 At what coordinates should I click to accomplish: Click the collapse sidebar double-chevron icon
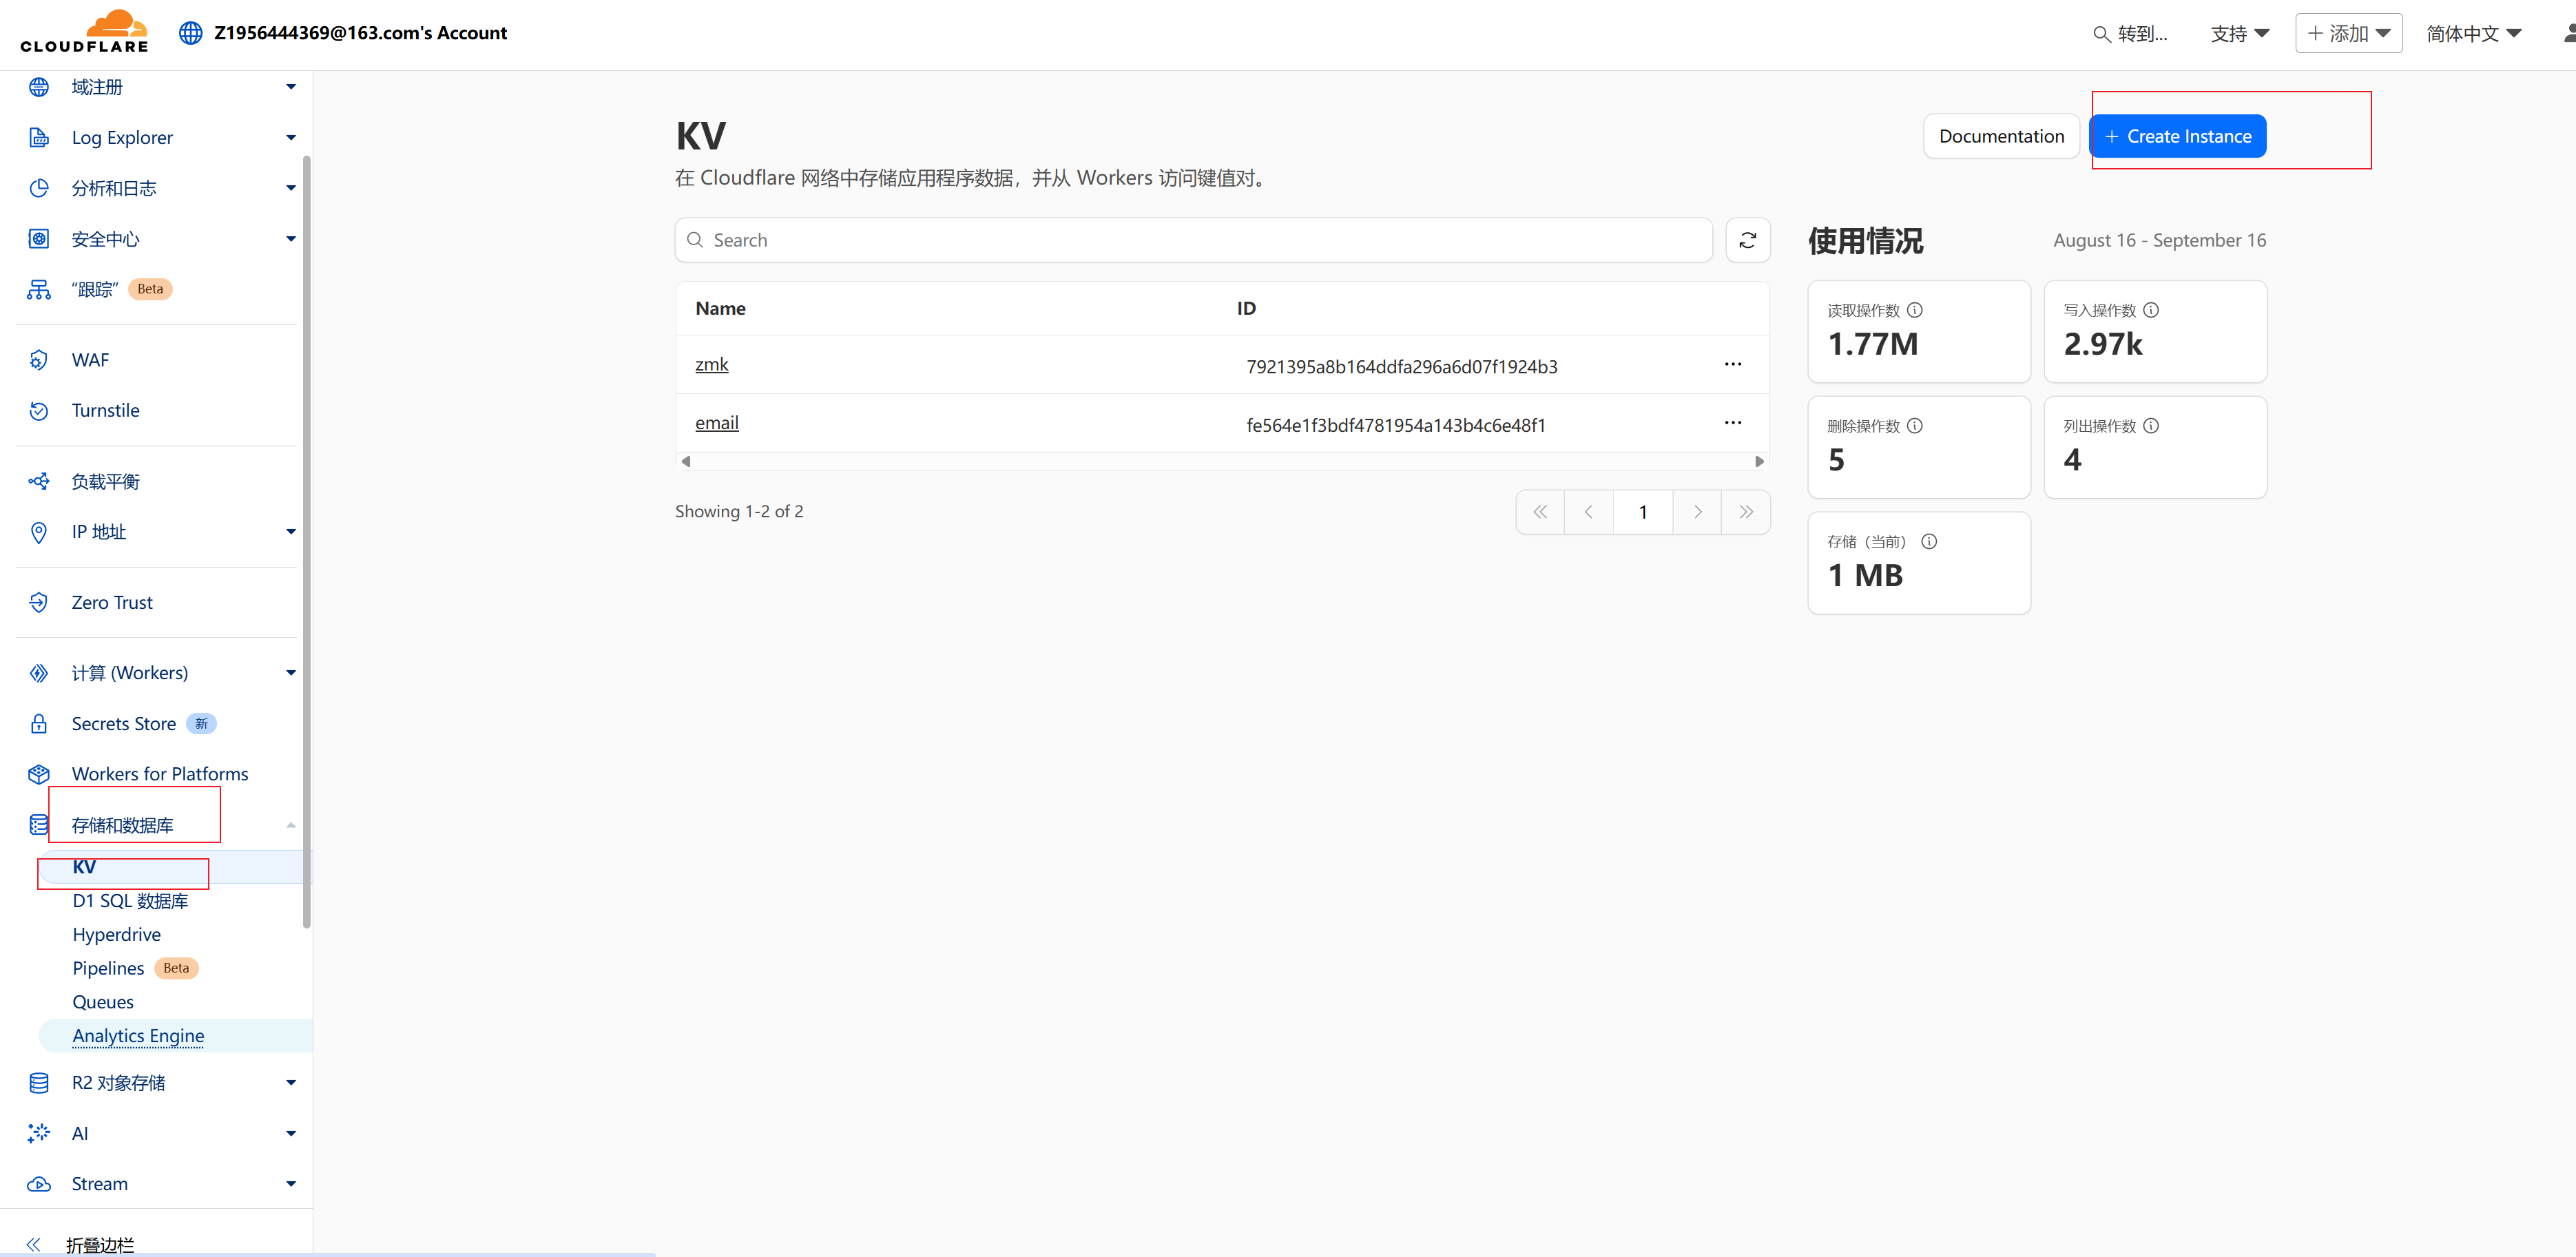33,1244
